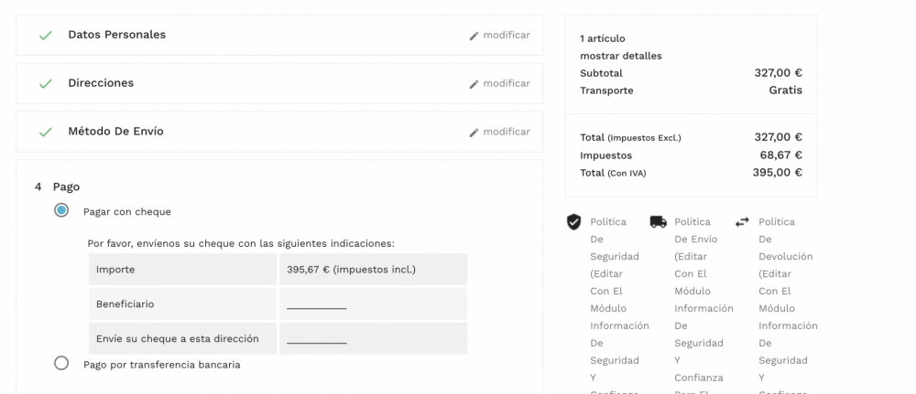
Task: Reopen the Método De Envío step heading
Action: point(115,132)
